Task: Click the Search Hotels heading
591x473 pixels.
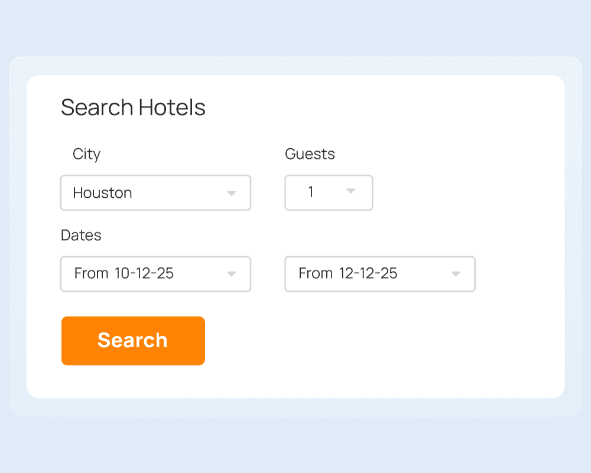Action: pyautogui.click(x=133, y=107)
